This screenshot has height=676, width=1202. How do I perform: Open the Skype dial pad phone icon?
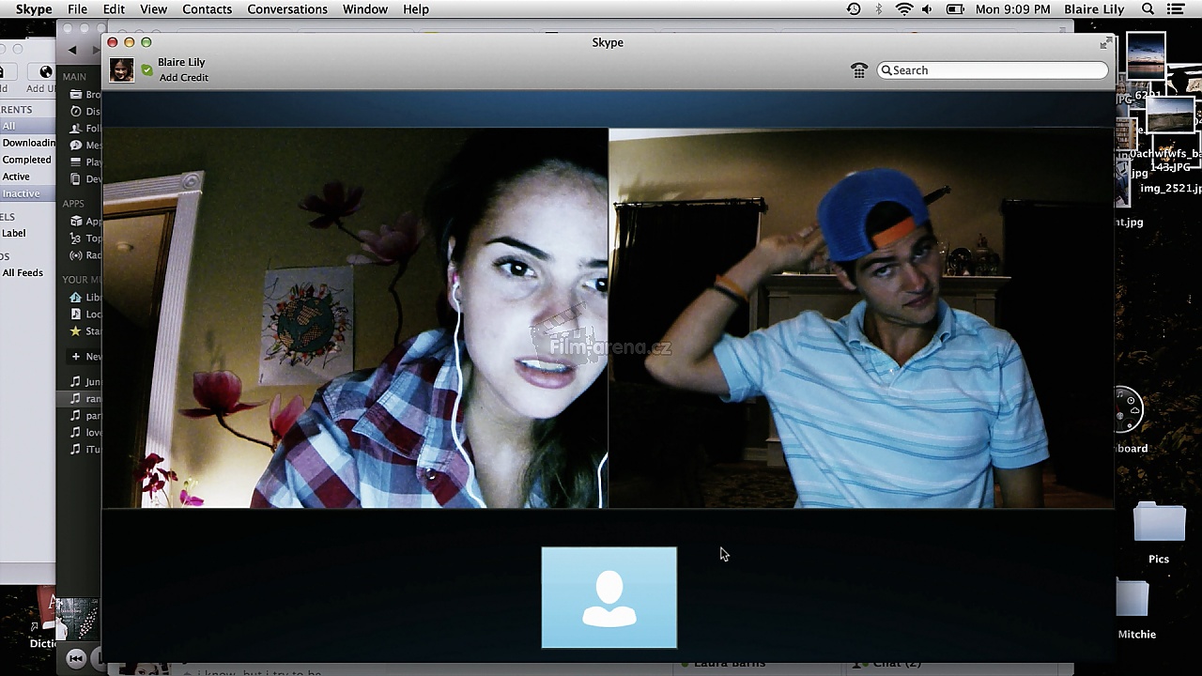(858, 70)
